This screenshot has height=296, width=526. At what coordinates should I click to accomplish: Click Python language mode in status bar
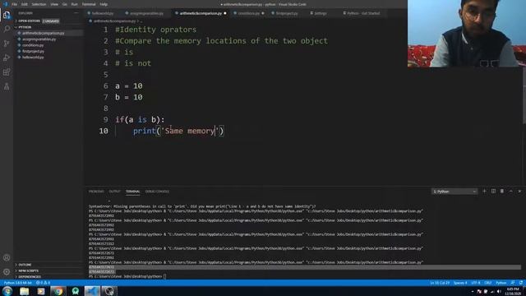[501, 283]
